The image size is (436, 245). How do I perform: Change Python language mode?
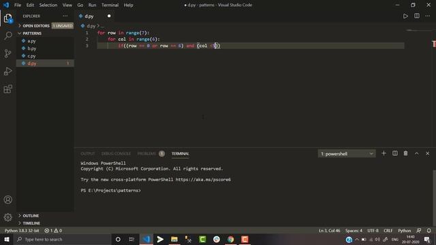404,231
